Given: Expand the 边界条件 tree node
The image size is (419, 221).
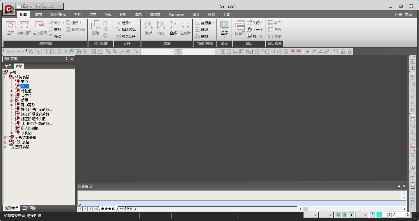Looking at the screenshot, I should pos(12,96).
